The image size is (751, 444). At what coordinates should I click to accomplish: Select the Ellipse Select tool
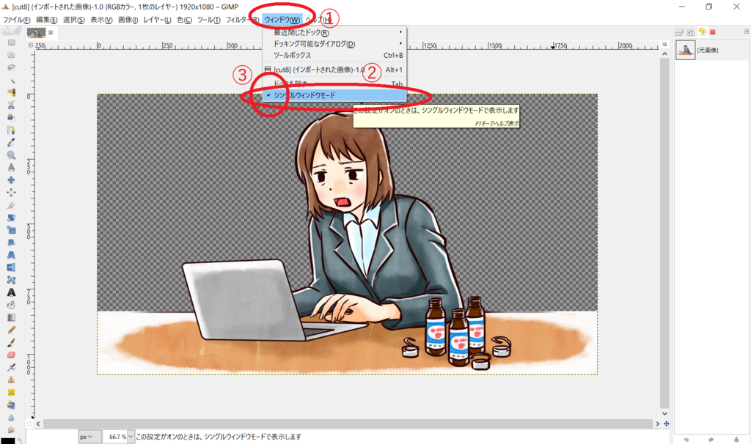click(11, 55)
